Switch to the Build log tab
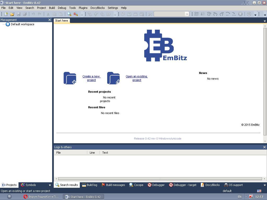 pyautogui.click(x=90, y=185)
